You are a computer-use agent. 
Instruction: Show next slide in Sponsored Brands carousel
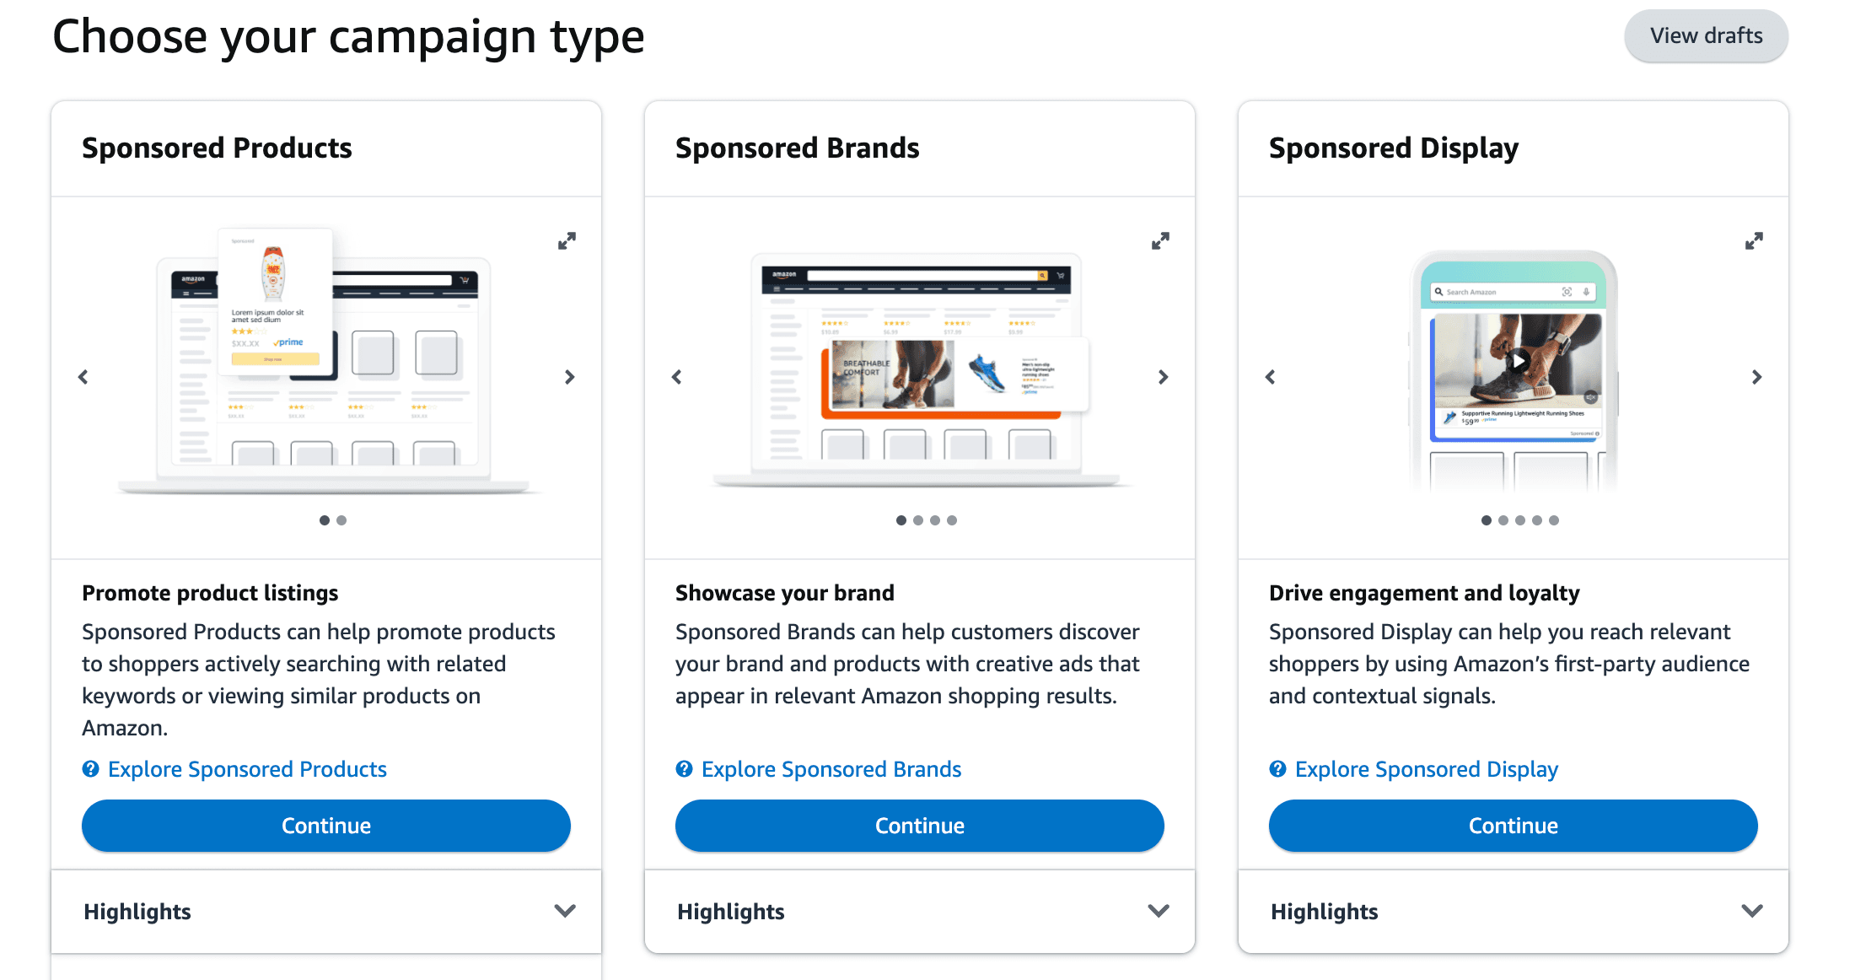pyautogui.click(x=1164, y=377)
